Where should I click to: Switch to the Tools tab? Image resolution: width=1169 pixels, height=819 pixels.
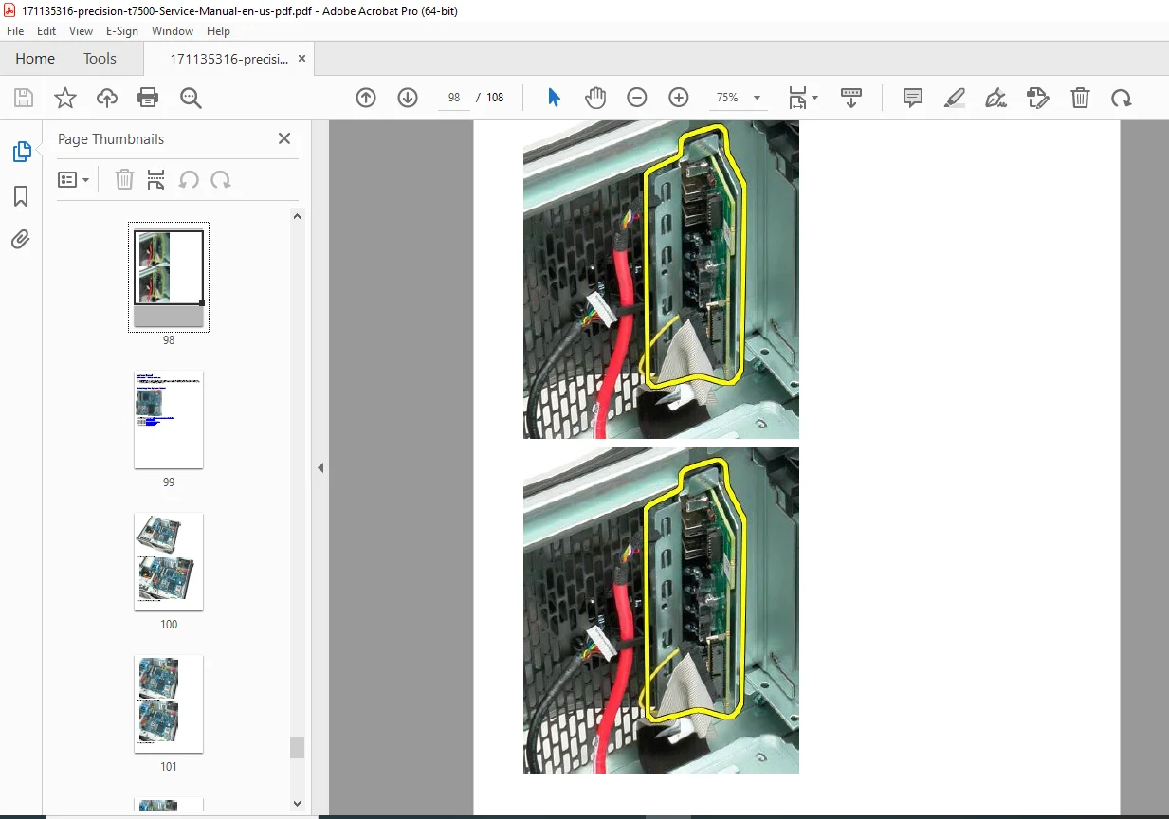pyautogui.click(x=100, y=59)
